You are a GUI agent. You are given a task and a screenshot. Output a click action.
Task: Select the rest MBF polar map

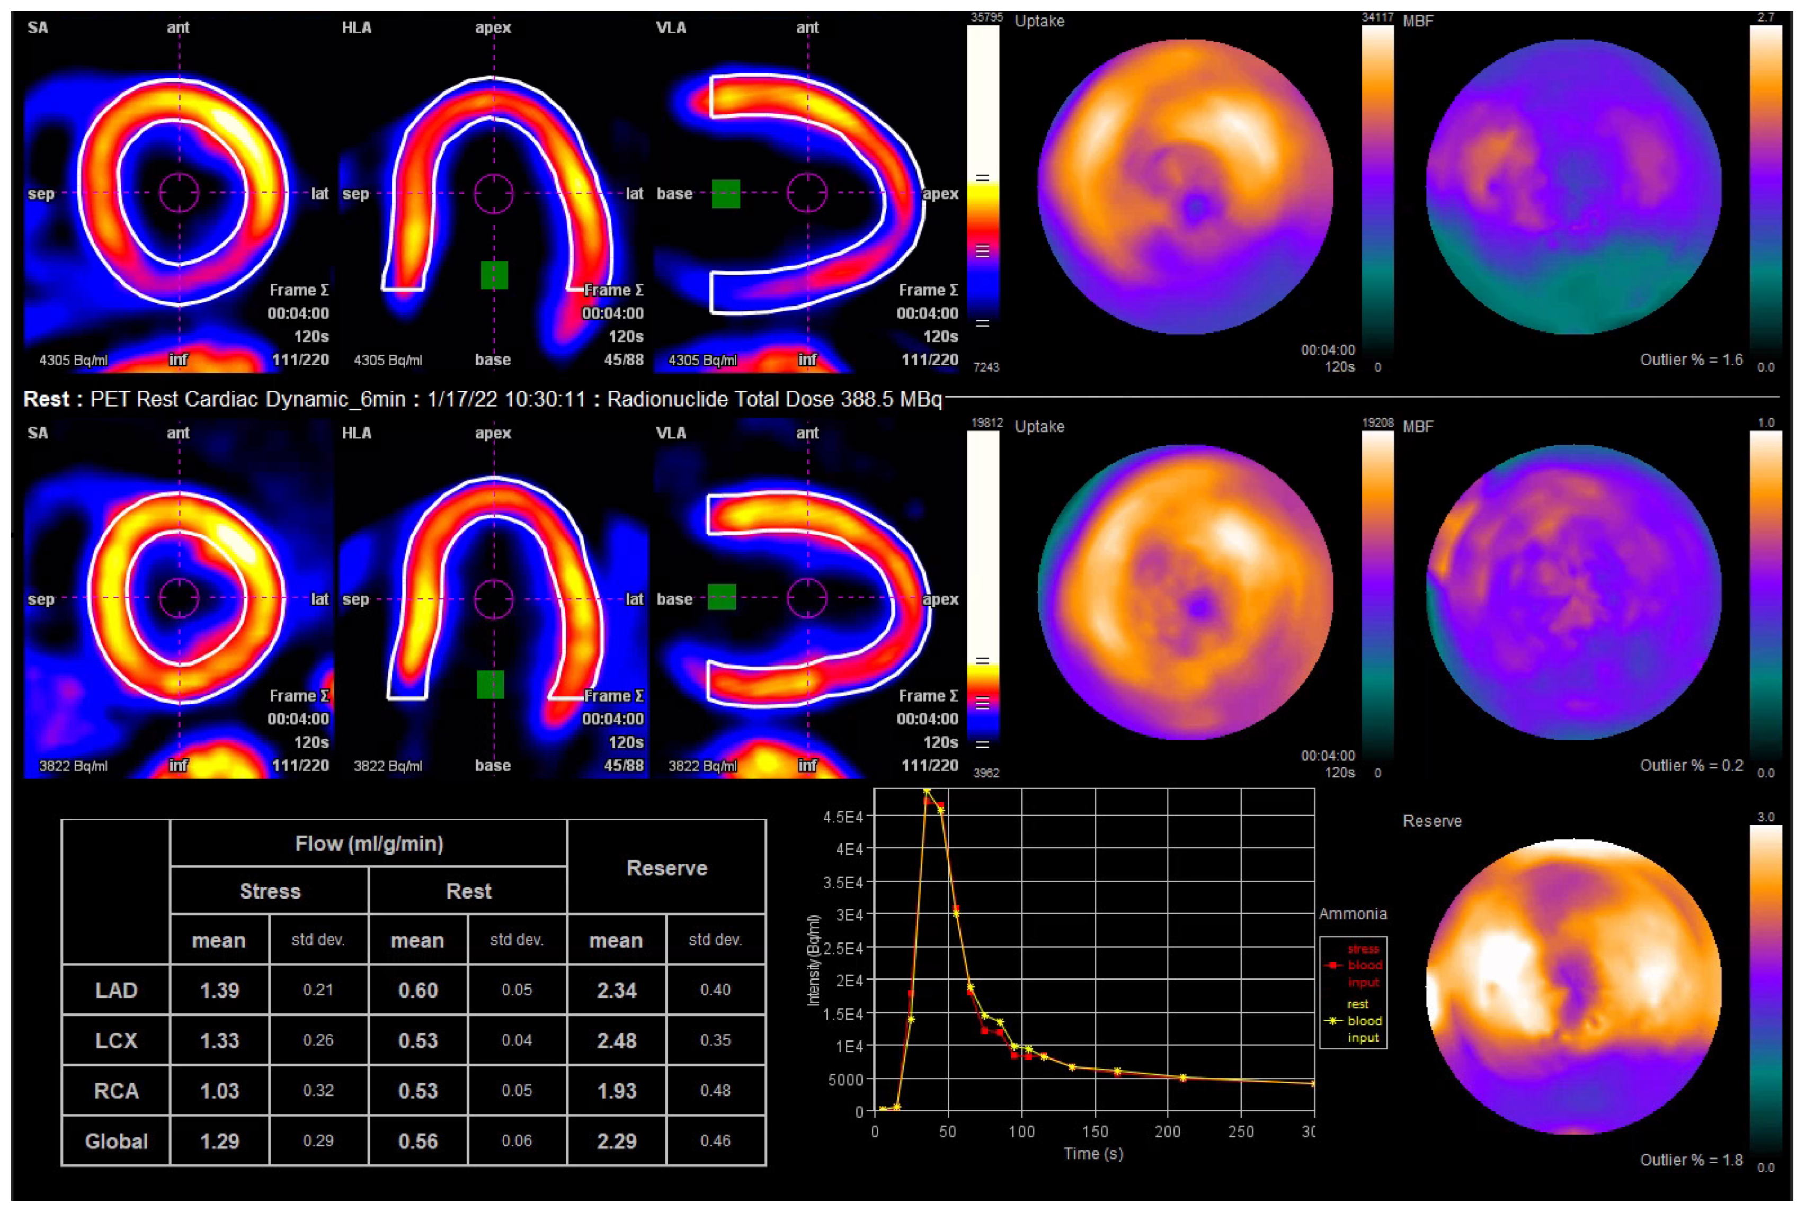pyautogui.click(x=1574, y=593)
